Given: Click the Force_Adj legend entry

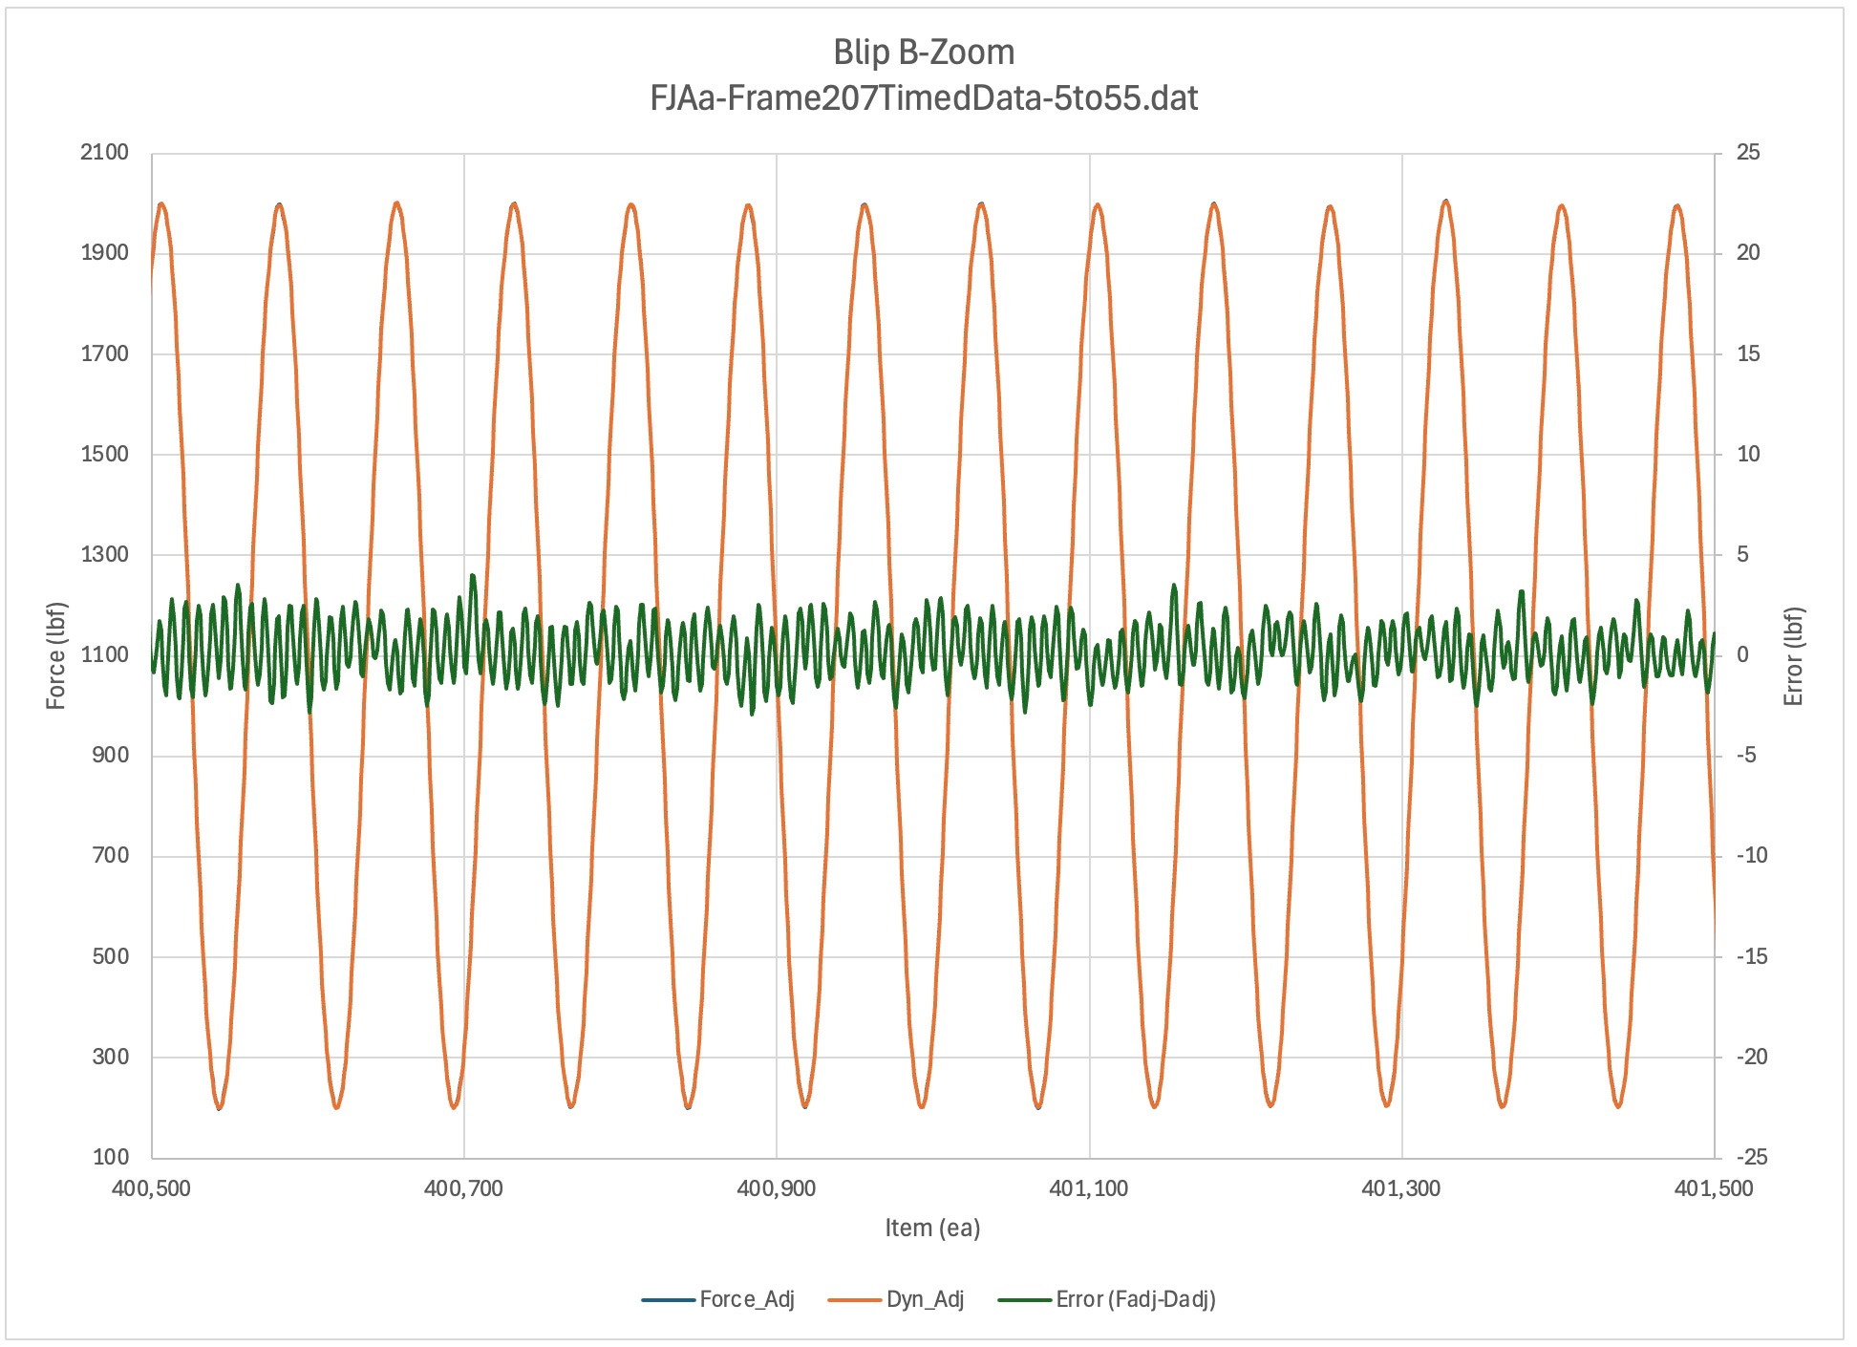Looking at the screenshot, I should tap(746, 1299).
